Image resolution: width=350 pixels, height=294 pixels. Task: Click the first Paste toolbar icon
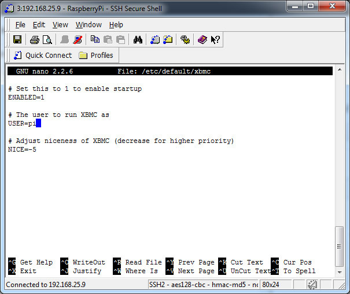click(x=108, y=40)
